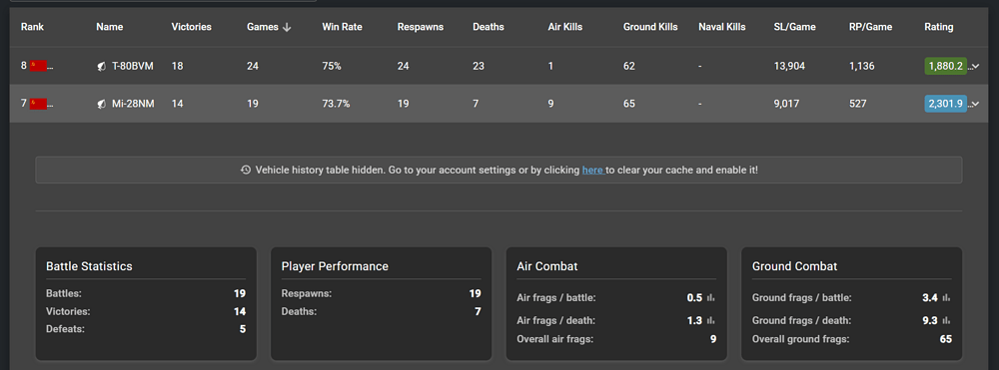This screenshot has width=999, height=370.
Task: Click the vehicle icon next to T-80BVM
Action: click(101, 66)
